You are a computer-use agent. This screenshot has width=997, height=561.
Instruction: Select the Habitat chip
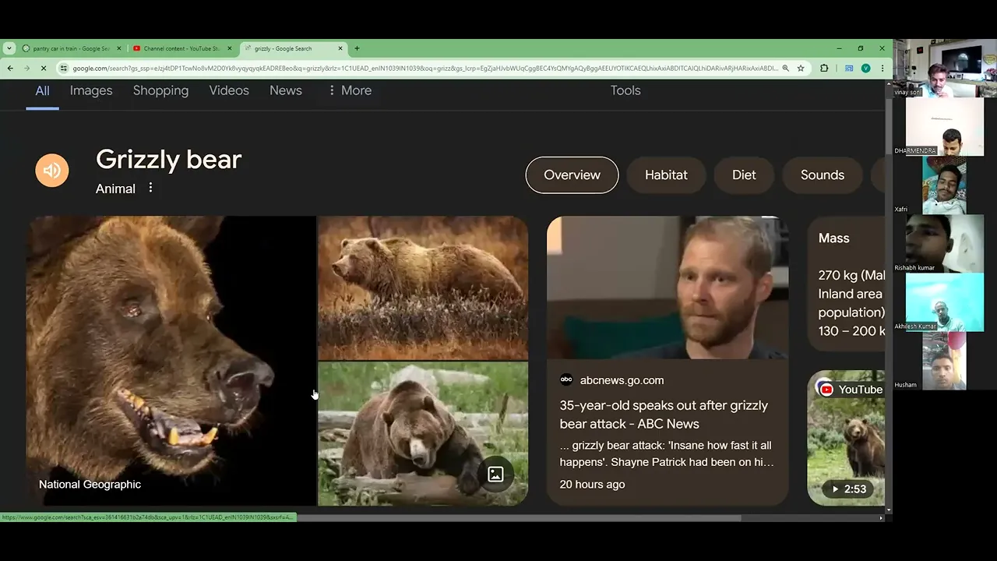[x=666, y=175]
